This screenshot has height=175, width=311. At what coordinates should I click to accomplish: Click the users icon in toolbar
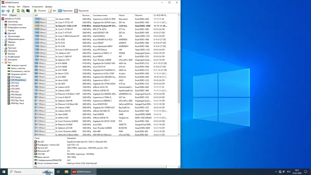click(23, 11)
